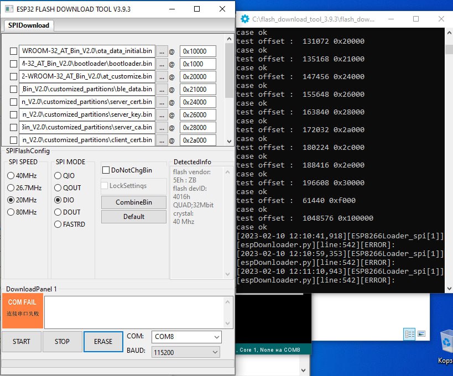453x376 pixels.
Task: Close the ESP32 Flash Download Tool window
Action: coord(222,9)
